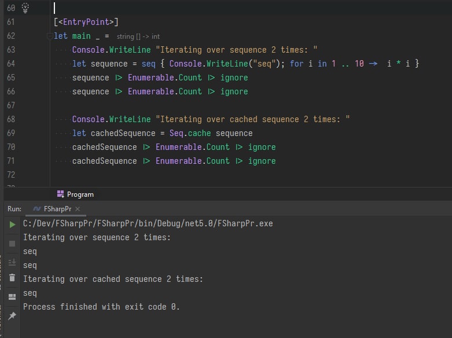
Task: Click the last 'seq' console output line
Action: pos(30,293)
